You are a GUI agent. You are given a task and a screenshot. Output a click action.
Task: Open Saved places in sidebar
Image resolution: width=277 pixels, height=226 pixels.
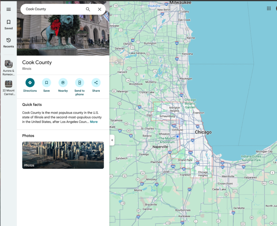click(x=9, y=24)
